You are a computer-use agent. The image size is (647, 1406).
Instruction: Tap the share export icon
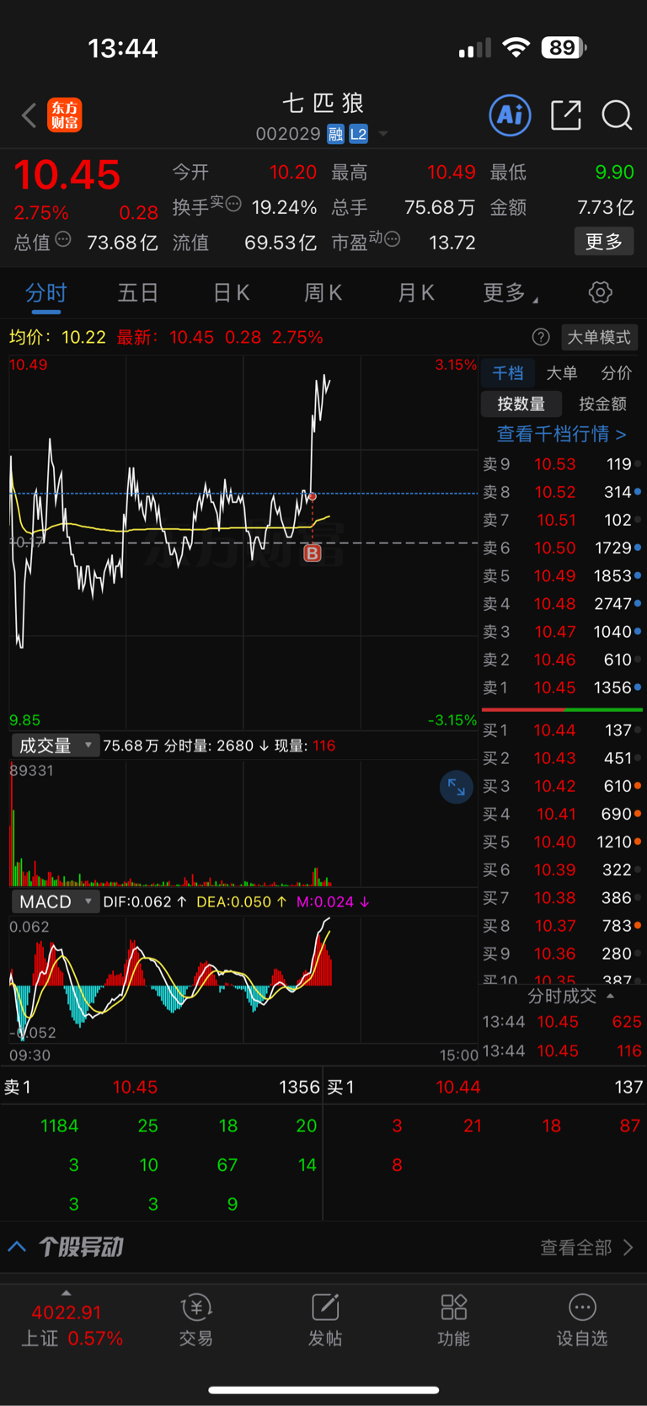tap(566, 115)
